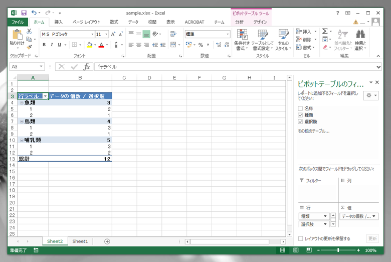Click the Save icon in quick access toolbar
This screenshot has height=262, width=391.
coord(24,13)
